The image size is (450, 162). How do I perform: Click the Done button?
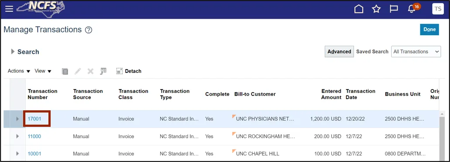coord(429,30)
